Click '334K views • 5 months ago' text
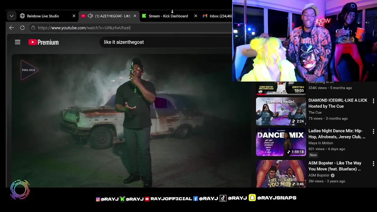377x212 pixels. pyautogui.click(x=330, y=88)
